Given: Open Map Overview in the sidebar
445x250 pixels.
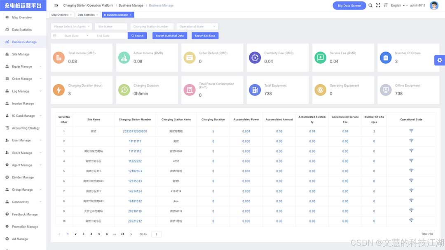Looking at the screenshot, I should point(23,18).
